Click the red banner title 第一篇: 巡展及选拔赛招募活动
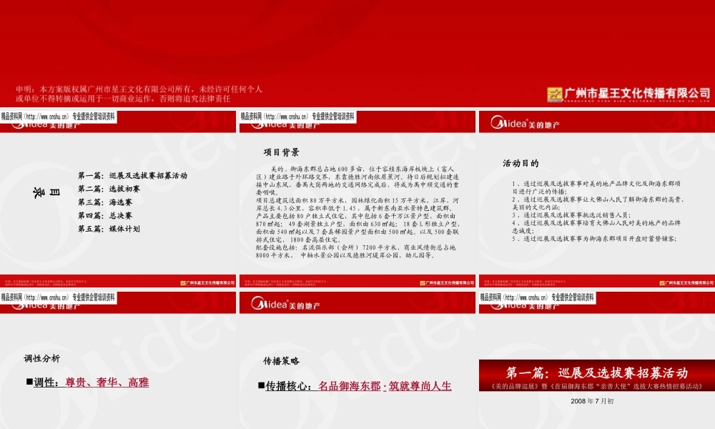 tap(597, 373)
